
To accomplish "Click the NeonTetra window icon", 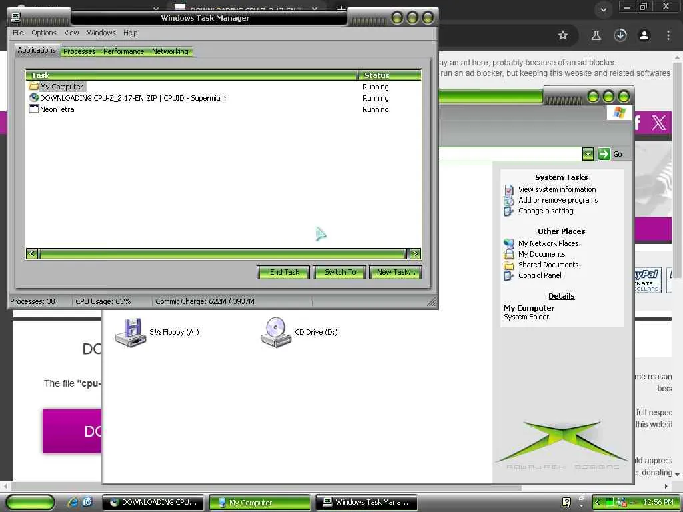I will tap(33, 109).
